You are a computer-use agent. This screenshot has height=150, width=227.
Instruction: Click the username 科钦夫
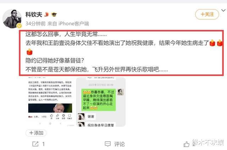point(34,14)
